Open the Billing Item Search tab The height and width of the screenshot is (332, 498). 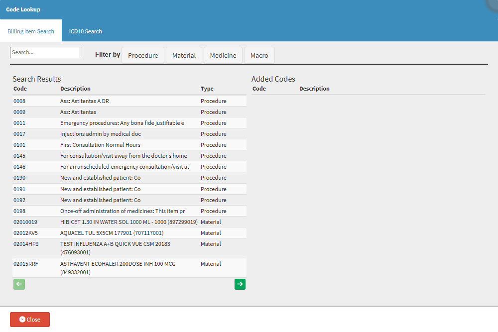coord(31,31)
